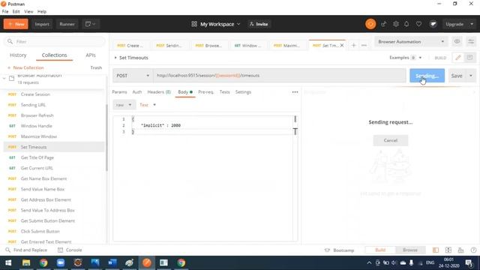Screen dimensions: 480x270
Task: Open the comments icon beside the pencil
Action: tap(469, 58)
